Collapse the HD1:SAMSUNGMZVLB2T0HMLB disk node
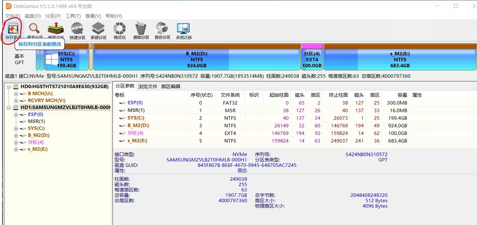Screen dimensions: 477x225 click(9, 108)
